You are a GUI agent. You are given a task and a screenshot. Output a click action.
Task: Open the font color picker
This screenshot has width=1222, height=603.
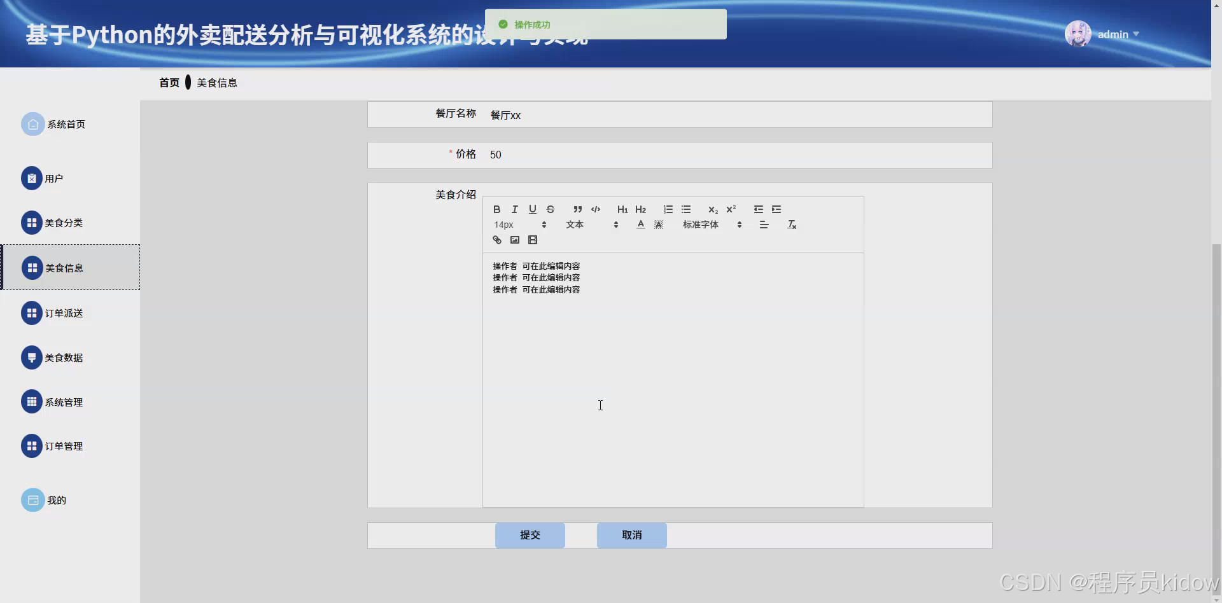pos(640,224)
